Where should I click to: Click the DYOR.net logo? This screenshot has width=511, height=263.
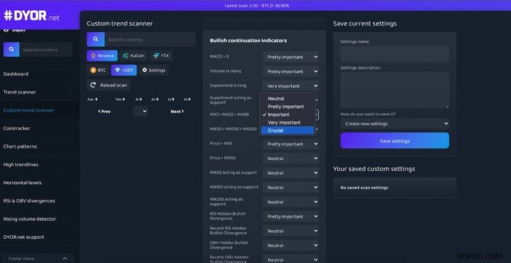coord(31,15)
